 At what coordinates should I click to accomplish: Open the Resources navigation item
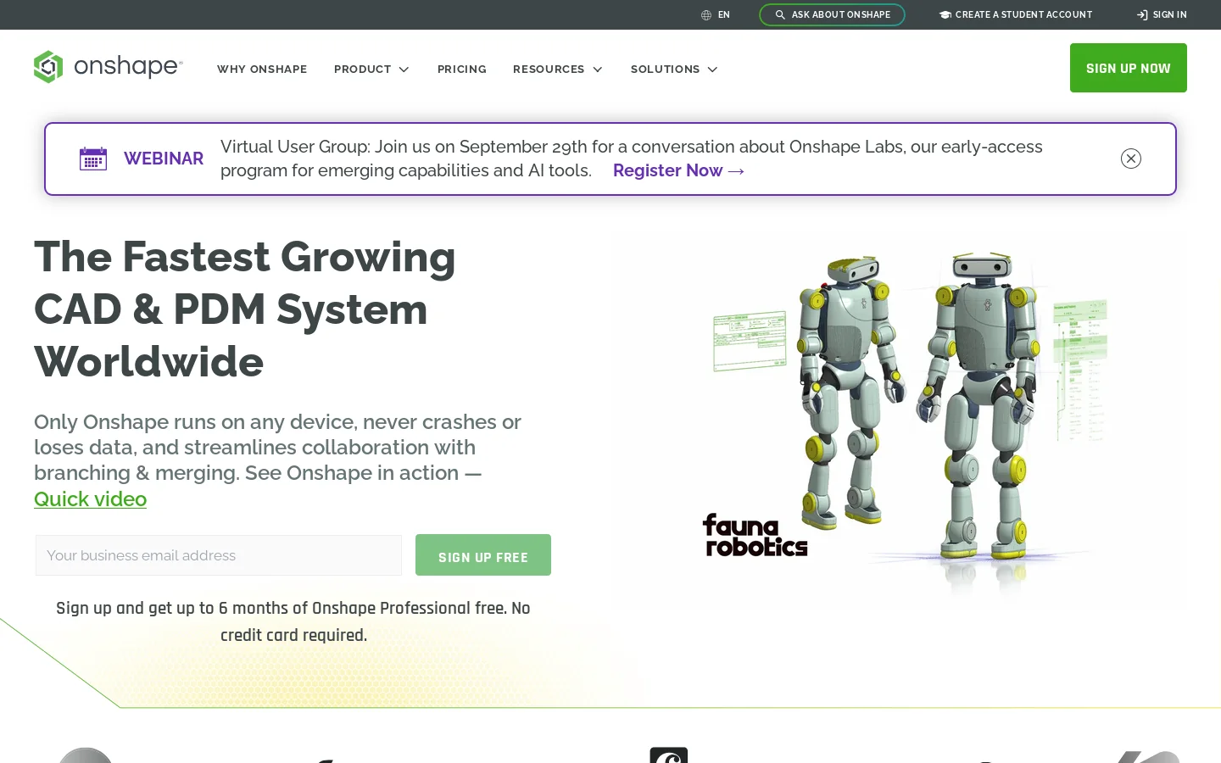click(x=558, y=70)
